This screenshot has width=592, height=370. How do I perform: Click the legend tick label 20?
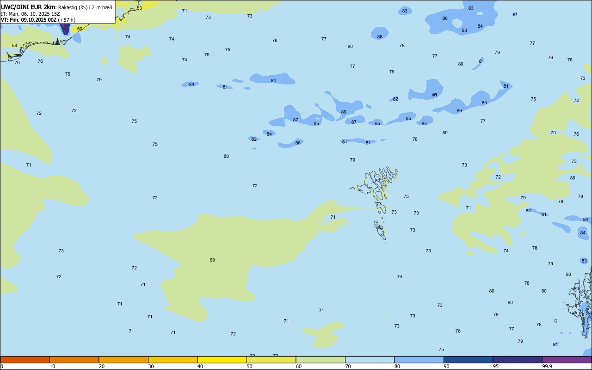click(x=102, y=366)
